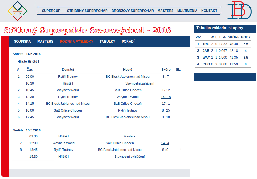Open the ROZPIS A VÝSLEDKY tab
Screen dimensions: 257x179
(77, 42)
